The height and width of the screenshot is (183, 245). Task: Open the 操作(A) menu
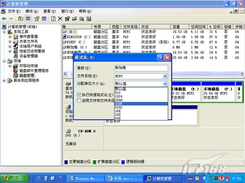pos(32,11)
